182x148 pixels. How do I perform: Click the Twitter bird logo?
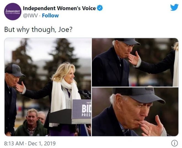[x=174, y=7]
